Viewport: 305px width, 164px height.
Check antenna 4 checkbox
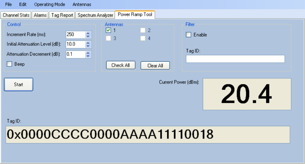tap(143, 38)
